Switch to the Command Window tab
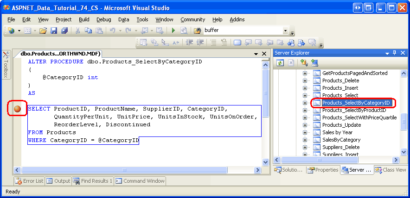The width and height of the screenshot is (410, 198). 140,181
